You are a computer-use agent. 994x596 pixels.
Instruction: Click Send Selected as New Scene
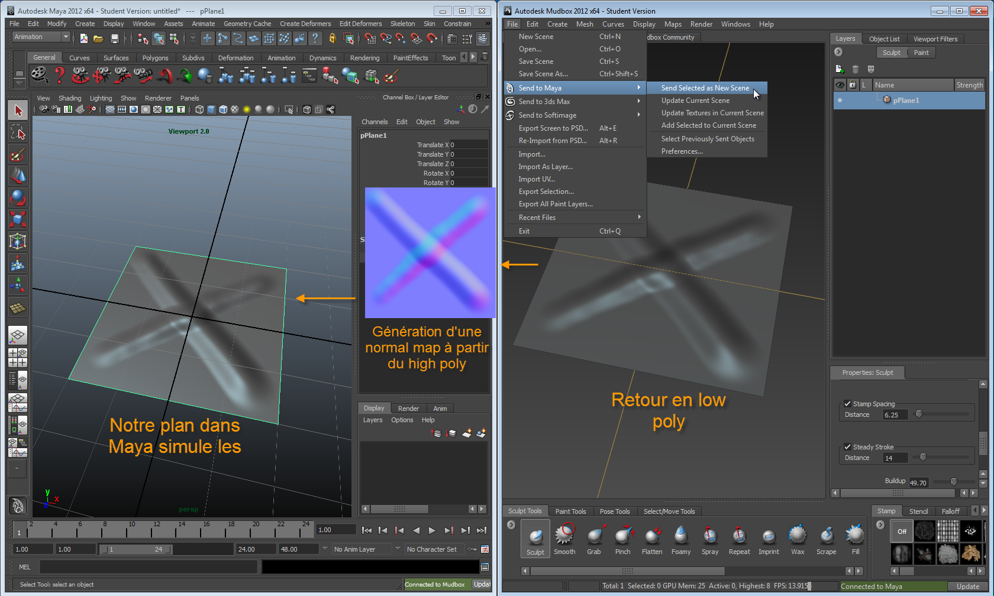(705, 88)
